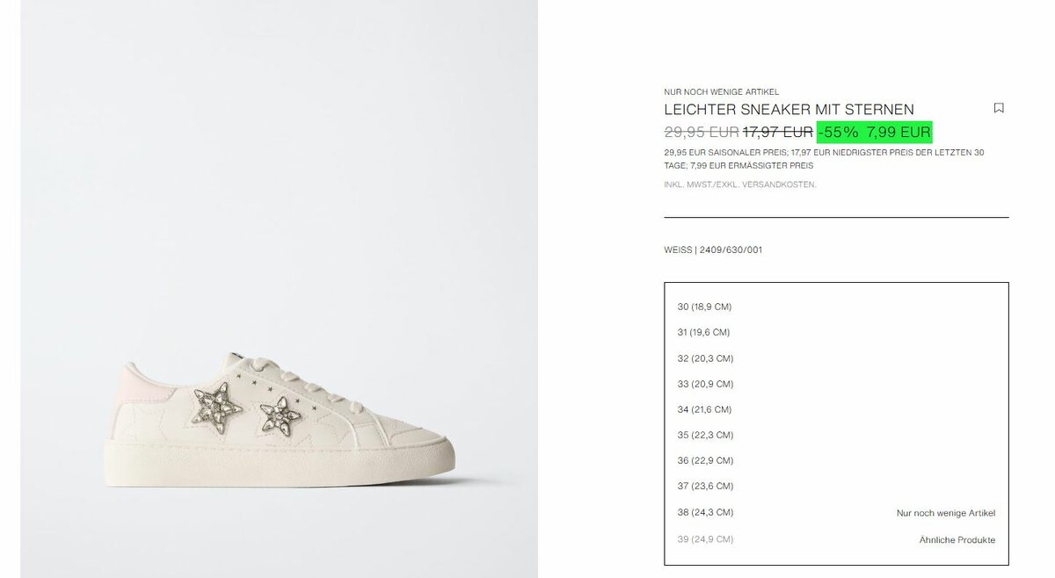Select size 34 (21,6 CM)
This screenshot has height=578, width=1055.
click(836, 409)
